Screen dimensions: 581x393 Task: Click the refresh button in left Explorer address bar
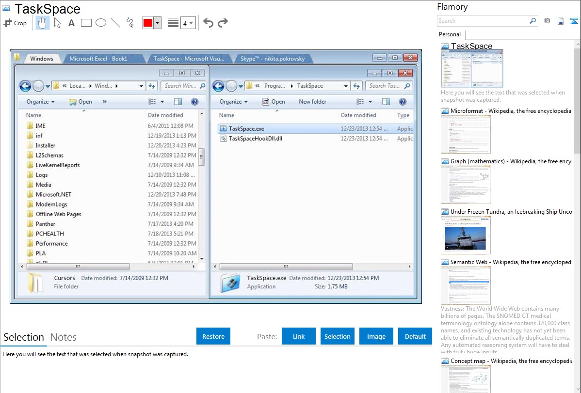[152, 86]
